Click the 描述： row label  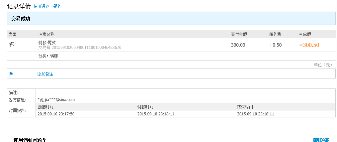coord(14,92)
